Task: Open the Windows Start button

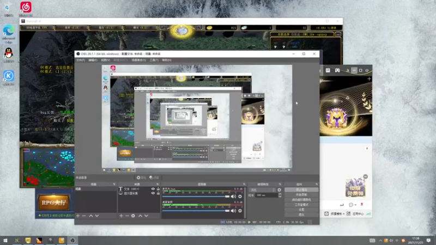Action: 5,241
